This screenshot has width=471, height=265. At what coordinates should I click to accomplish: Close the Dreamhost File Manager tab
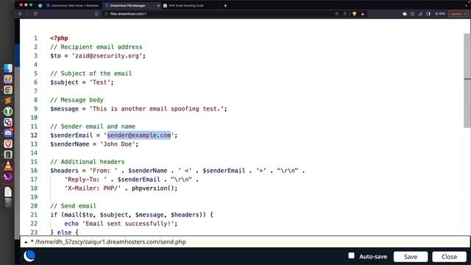coord(158,5)
